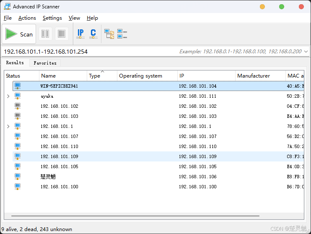Click the horizontal scrollbar of results list
The image size is (311, 234).
point(135,216)
